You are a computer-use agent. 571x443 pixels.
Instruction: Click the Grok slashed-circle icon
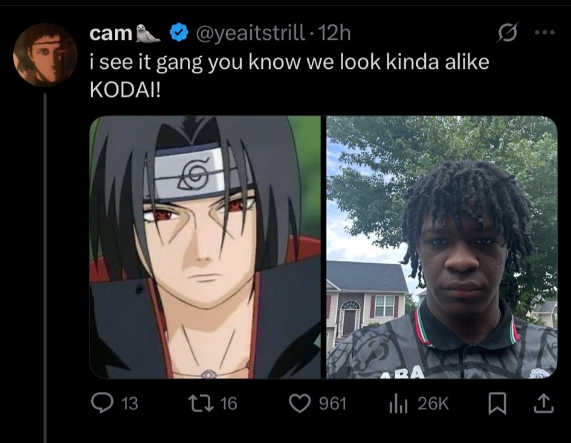(x=508, y=33)
